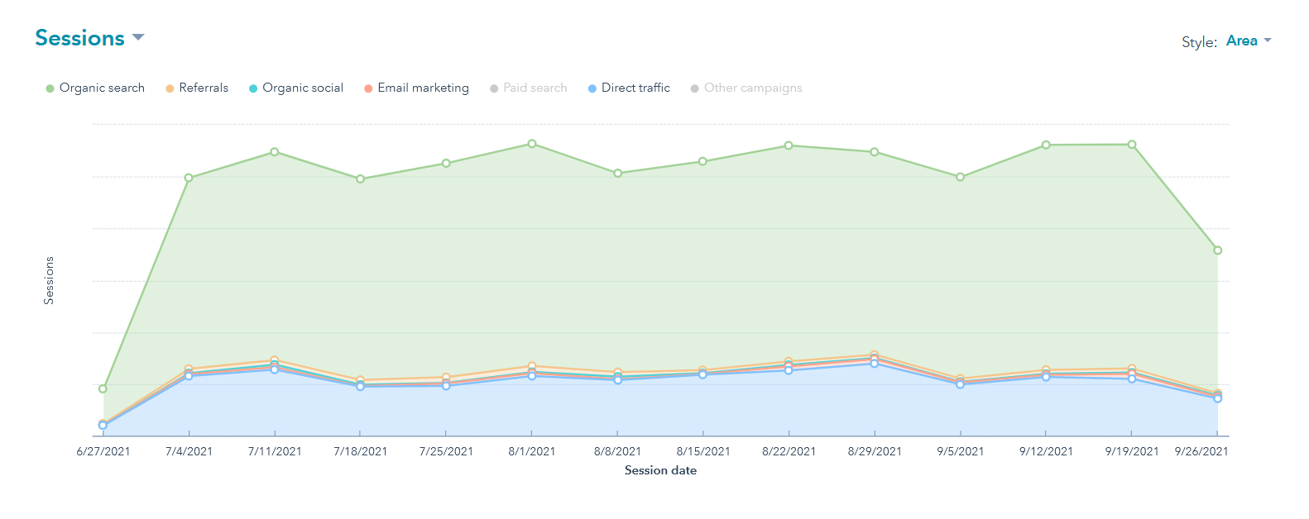The height and width of the screenshot is (519, 1309).
Task: Click the Organic search point at 9/19/2021
Action: [1132, 145]
